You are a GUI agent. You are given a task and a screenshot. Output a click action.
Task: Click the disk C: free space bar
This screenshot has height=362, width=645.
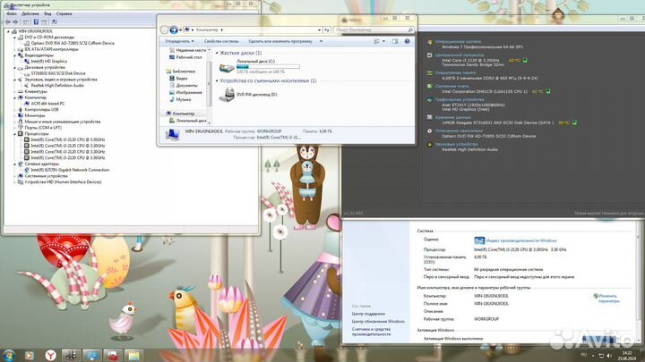[x=268, y=66]
